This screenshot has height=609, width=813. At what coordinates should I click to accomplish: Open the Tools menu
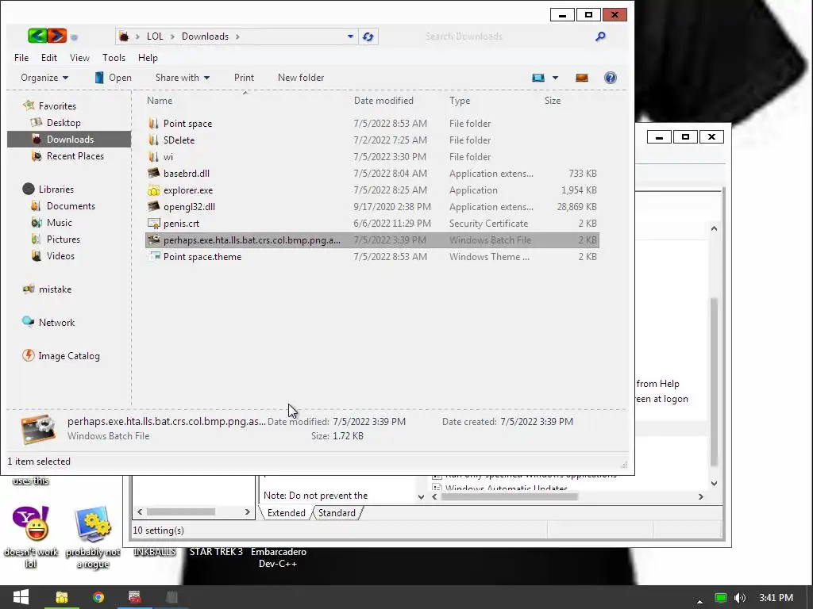pyautogui.click(x=114, y=57)
